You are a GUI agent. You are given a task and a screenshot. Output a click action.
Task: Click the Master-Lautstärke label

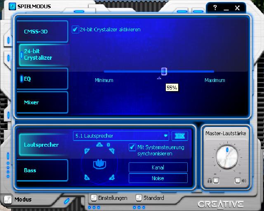point(226,134)
